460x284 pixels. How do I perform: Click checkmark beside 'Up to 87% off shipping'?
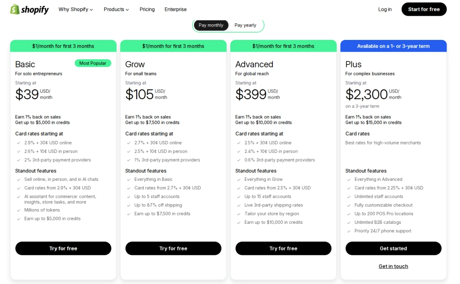(x=128, y=205)
